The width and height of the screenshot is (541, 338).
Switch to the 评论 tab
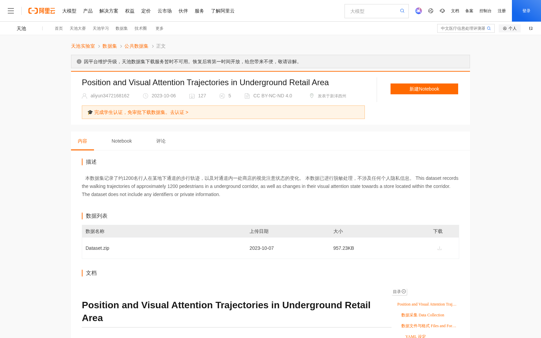[161, 141]
